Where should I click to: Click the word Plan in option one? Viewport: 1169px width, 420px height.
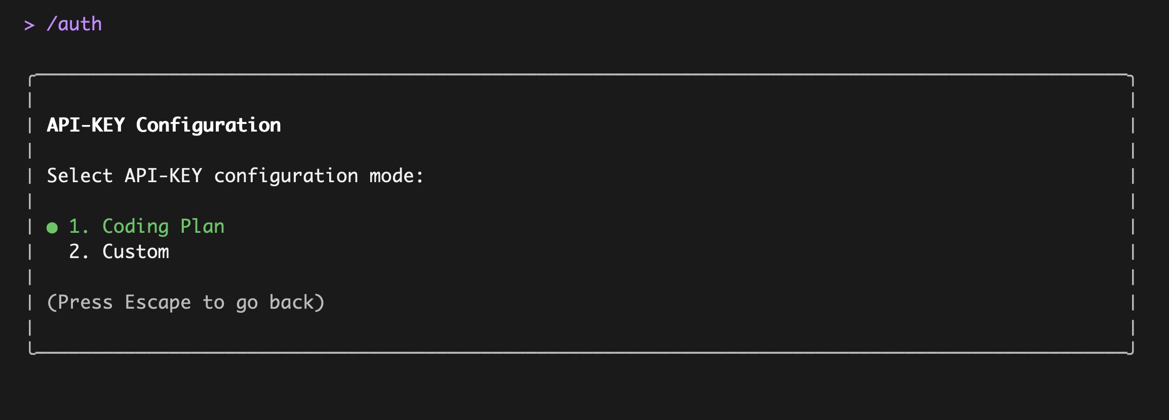point(202,227)
